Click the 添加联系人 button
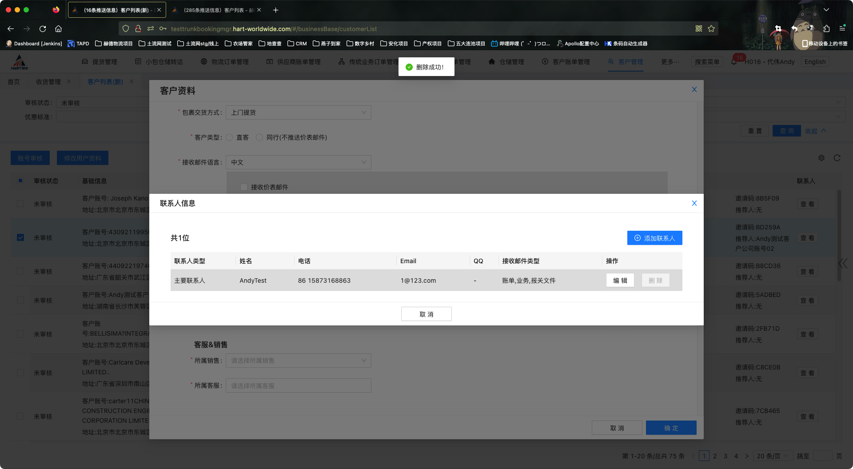 [x=654, y=238]
